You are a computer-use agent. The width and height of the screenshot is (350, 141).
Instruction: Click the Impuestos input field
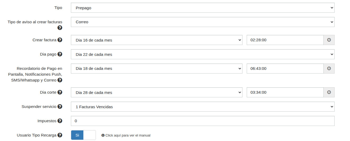[202, 121]
